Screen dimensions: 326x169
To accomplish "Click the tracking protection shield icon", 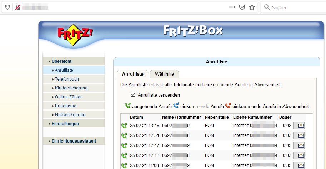I will (x=7, y=7).
